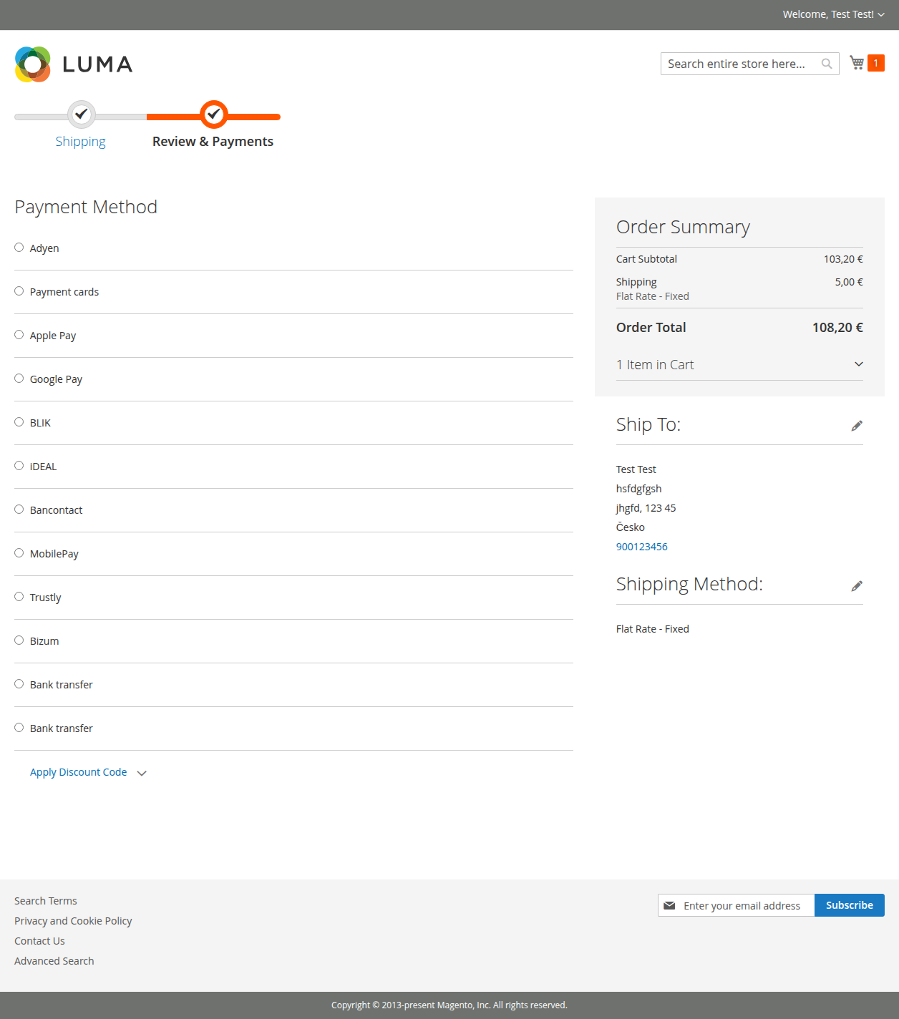Select Payment cards radio option
The height and width of the screenshot is (1019, 899).
19,291
